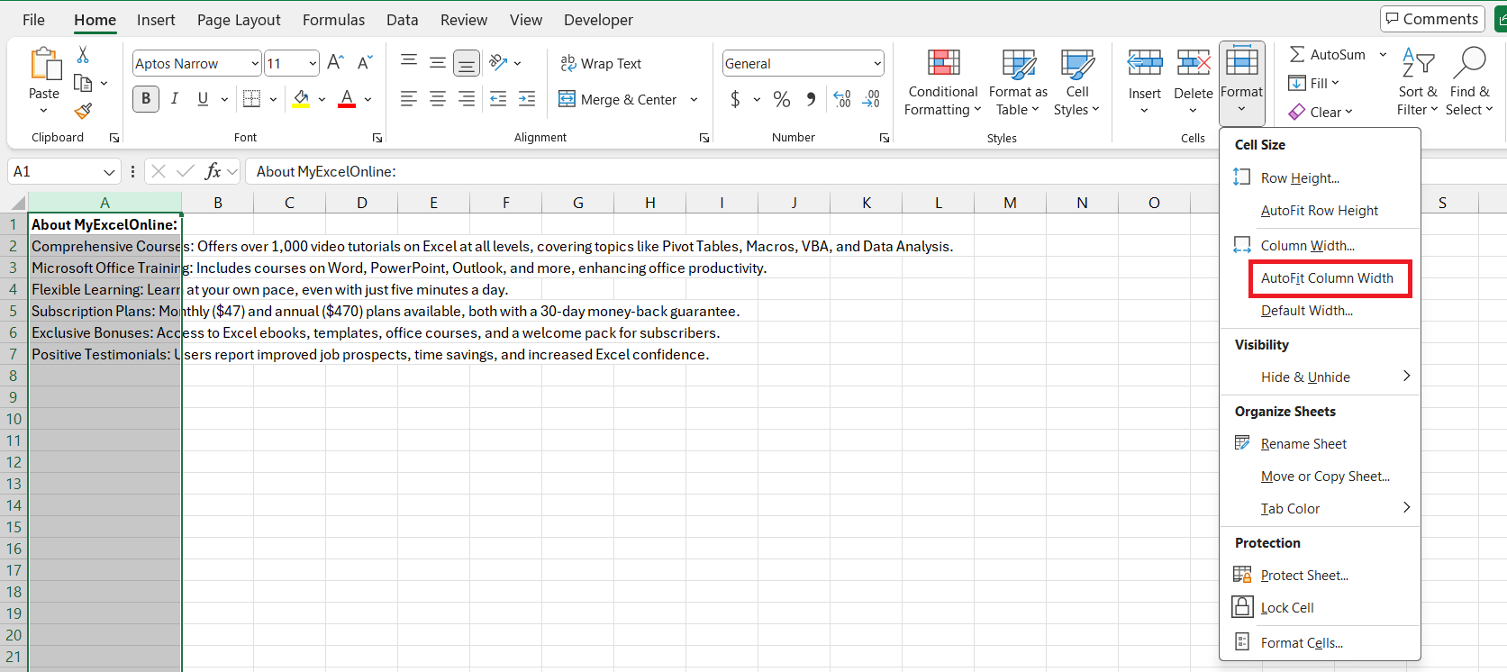Viewport: 1507px width, 672px height.
Task: Switch to the Formulas tab
Action: 333,20
